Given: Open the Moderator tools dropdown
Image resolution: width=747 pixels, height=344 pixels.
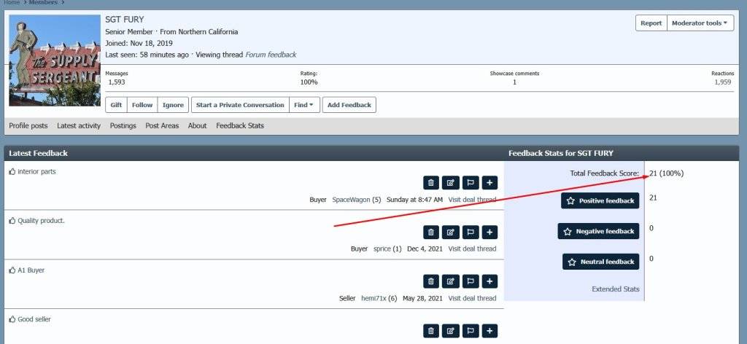Looking at the screenshot, I should click(x=700, y=23).
